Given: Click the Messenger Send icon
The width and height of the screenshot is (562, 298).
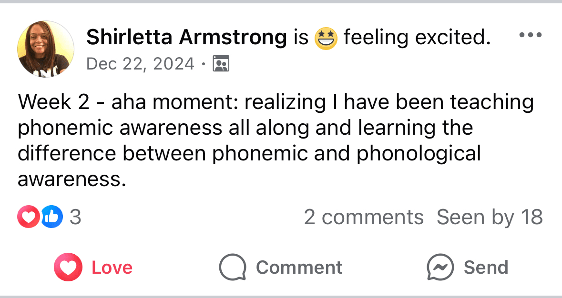Looking at the screenshot, I should tap(440, 267).
